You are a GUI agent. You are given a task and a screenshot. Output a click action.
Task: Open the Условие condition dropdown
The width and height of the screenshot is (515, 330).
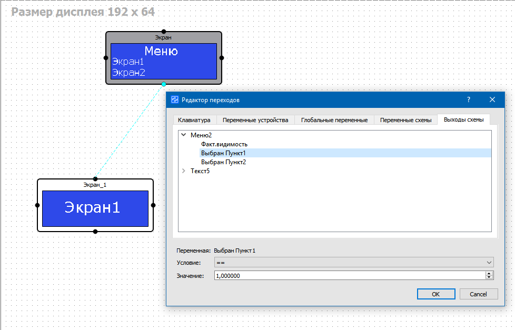[x=353, y=262]
